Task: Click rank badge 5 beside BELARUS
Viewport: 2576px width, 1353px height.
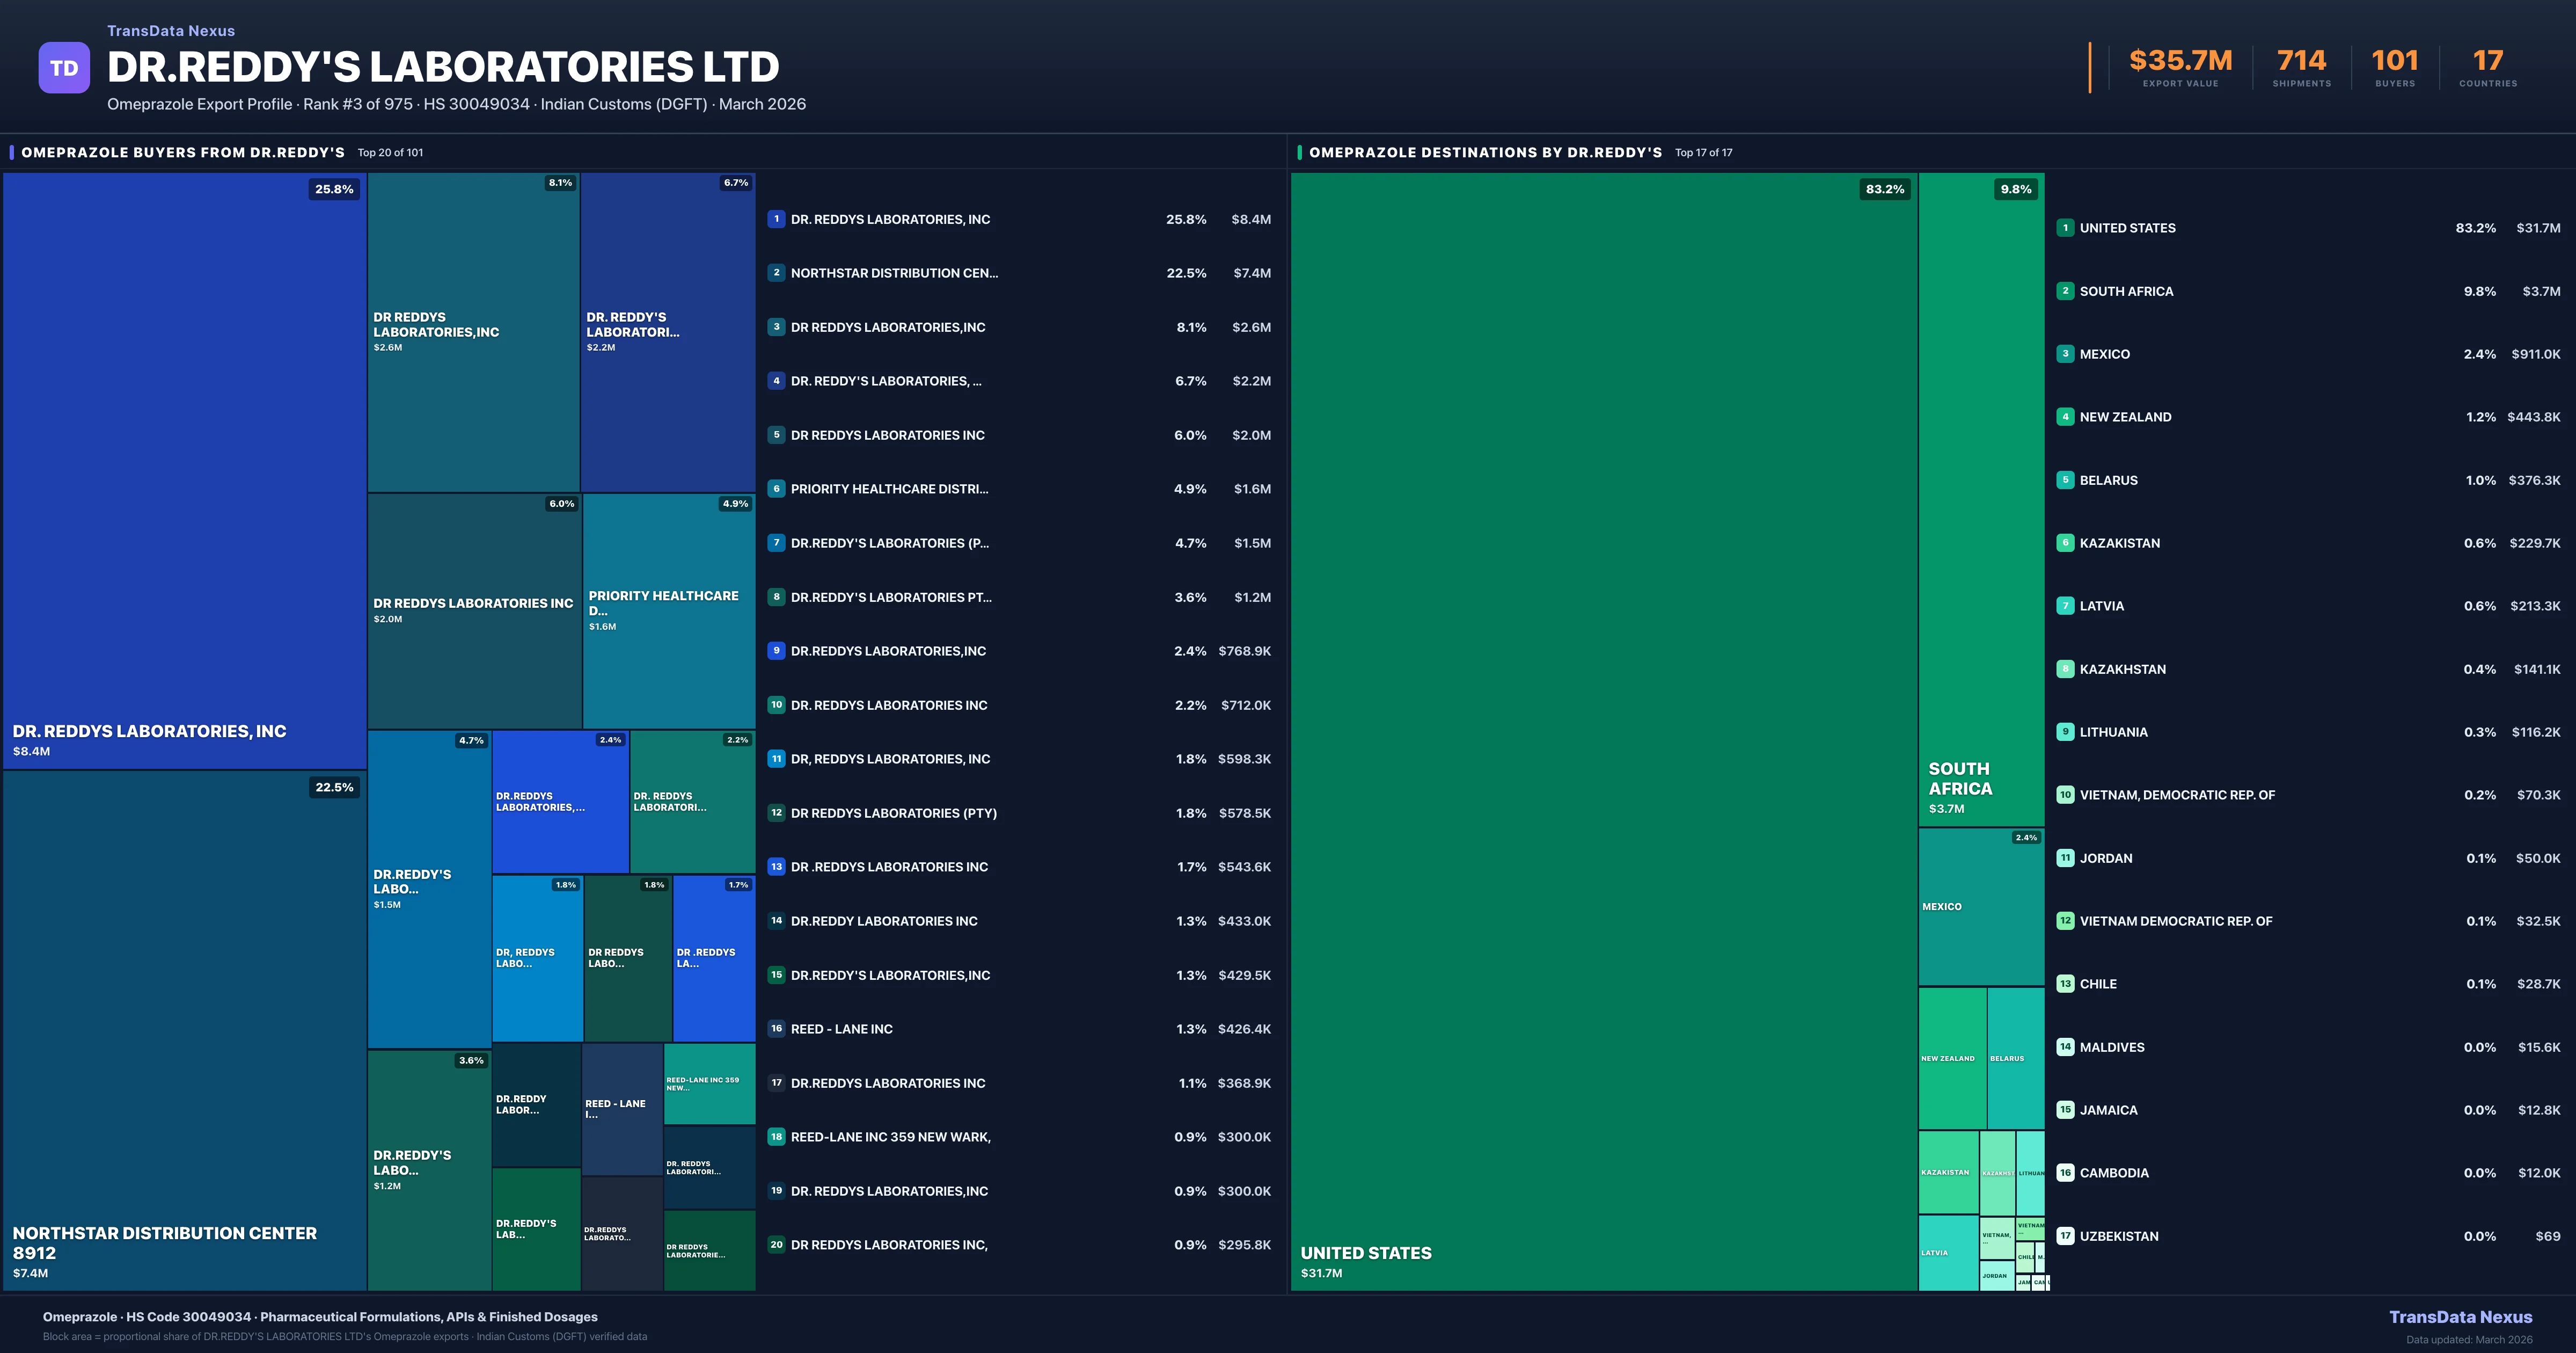Action: click(x=2065, y=481)
